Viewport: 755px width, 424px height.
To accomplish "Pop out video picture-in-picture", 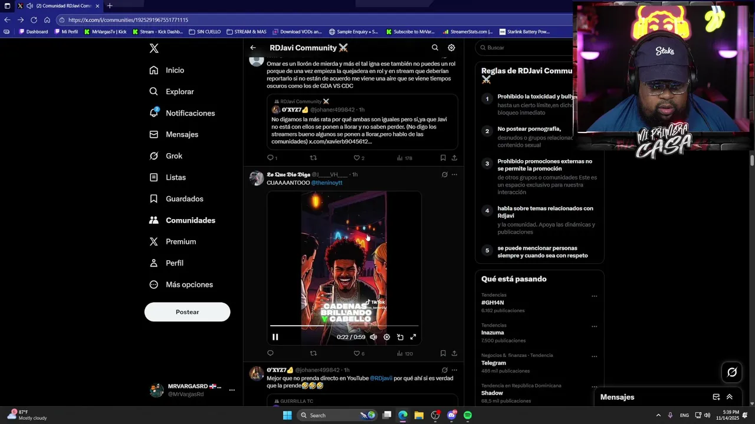I will [400, 337].
